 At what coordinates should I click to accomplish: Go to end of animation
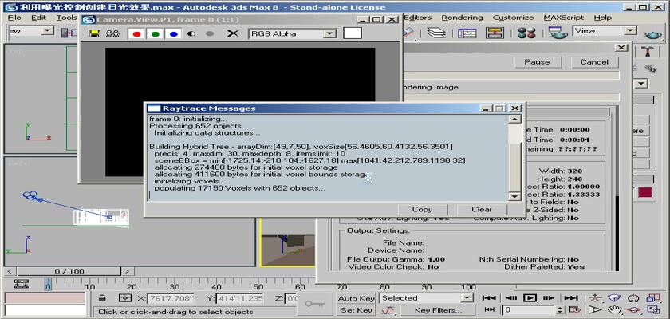[571, 298]
